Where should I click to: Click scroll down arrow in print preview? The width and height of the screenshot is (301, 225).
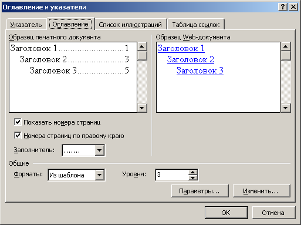[142, 108]
